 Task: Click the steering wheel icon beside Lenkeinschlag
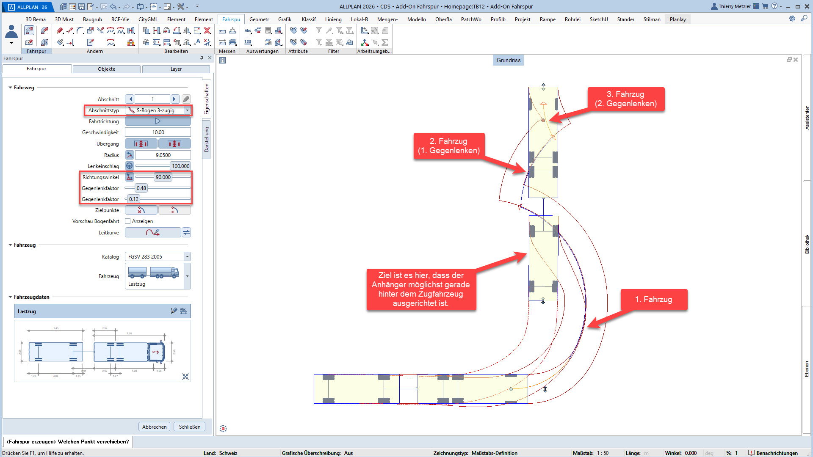coord(130,166)
